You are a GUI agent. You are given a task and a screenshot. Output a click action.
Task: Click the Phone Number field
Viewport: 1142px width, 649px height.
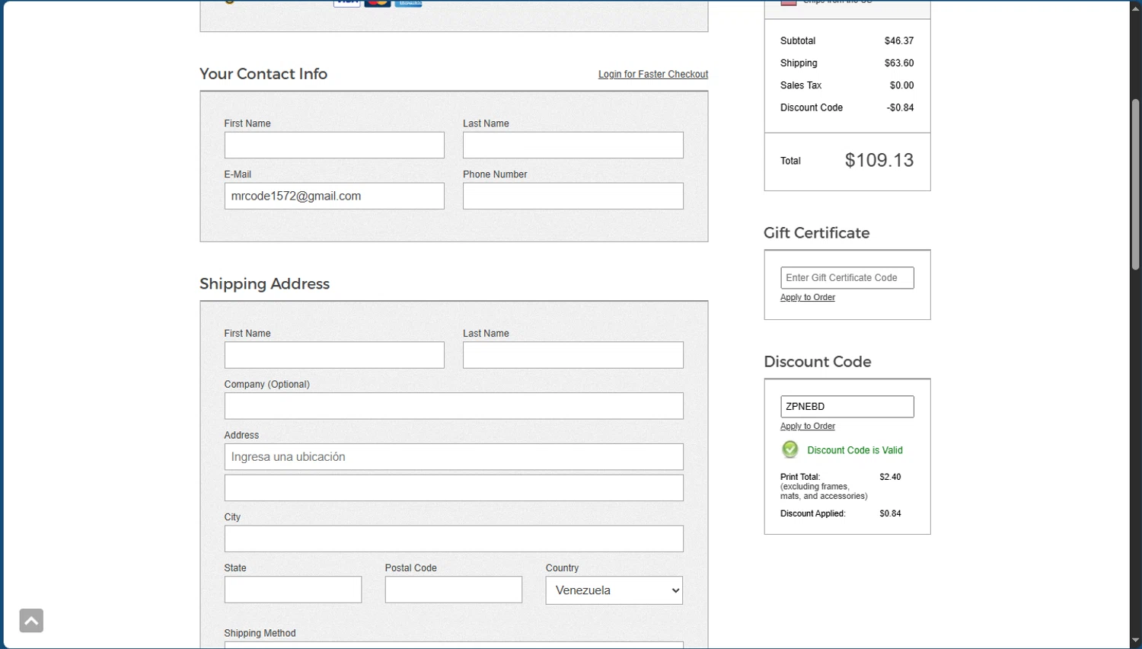click(x=573, y=196)
